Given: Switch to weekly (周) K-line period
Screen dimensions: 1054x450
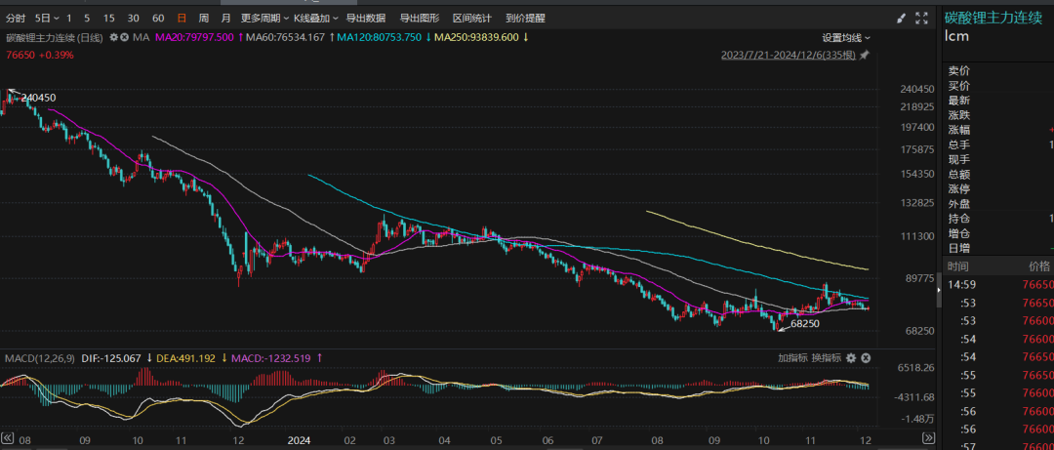Looking at the screenshot, I should click(203, 18).
